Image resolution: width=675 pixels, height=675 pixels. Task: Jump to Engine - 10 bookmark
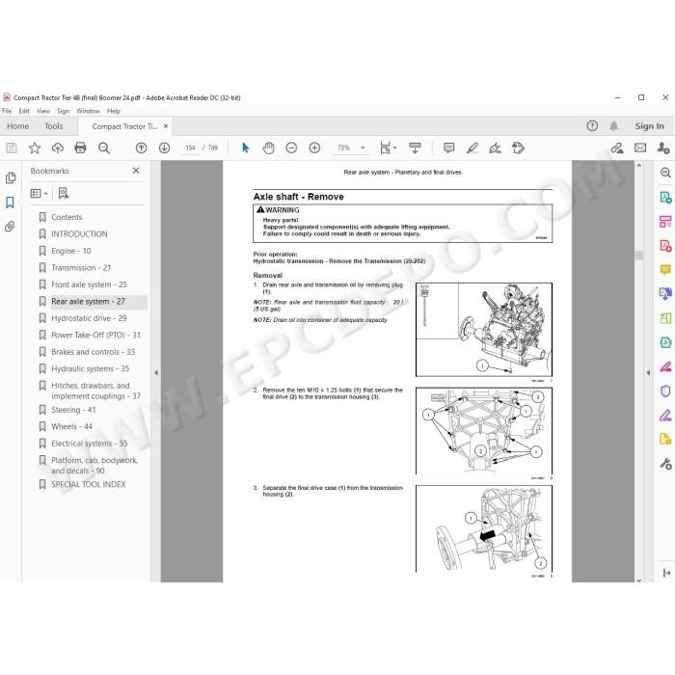tap(71, 251)
